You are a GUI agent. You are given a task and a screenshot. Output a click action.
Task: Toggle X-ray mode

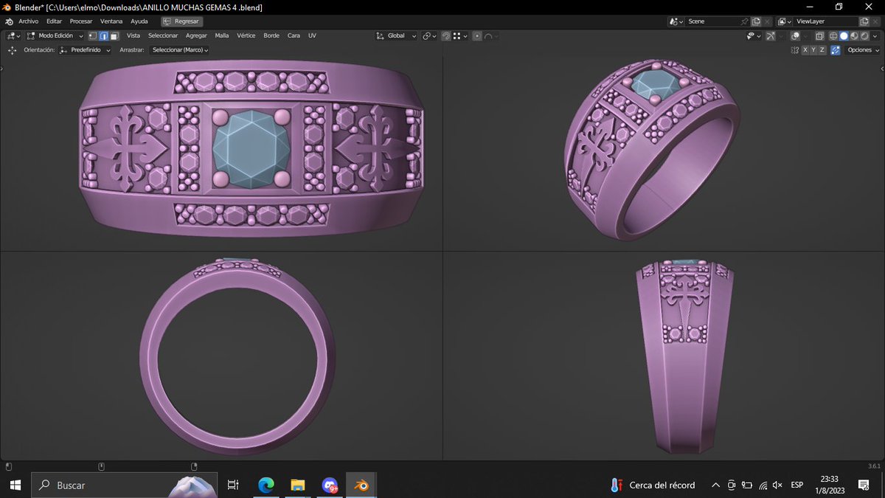click(820, 36)
